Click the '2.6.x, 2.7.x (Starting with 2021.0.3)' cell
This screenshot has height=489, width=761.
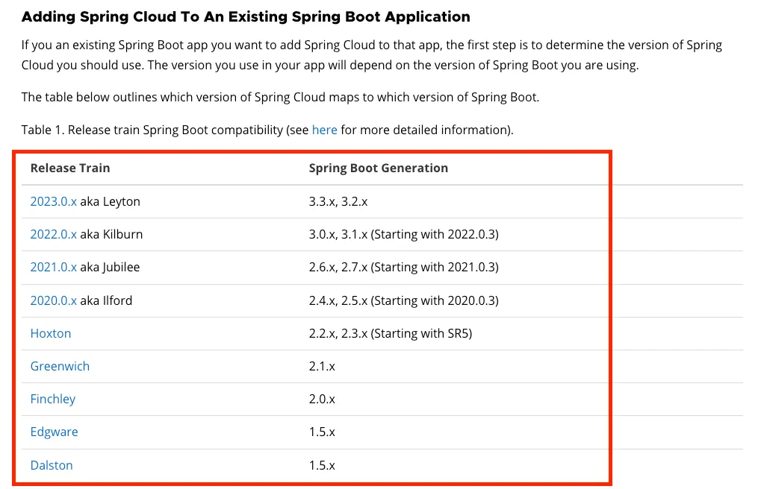404,267
